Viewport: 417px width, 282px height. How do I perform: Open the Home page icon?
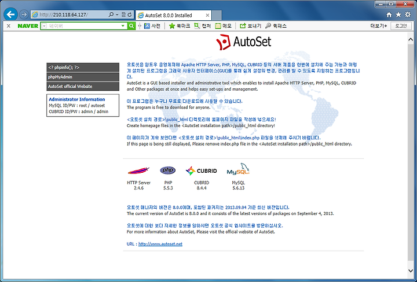click(389, 14)
